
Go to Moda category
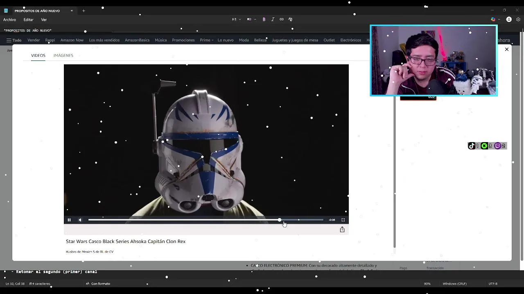pyautogui.click(x=244, y=40)
